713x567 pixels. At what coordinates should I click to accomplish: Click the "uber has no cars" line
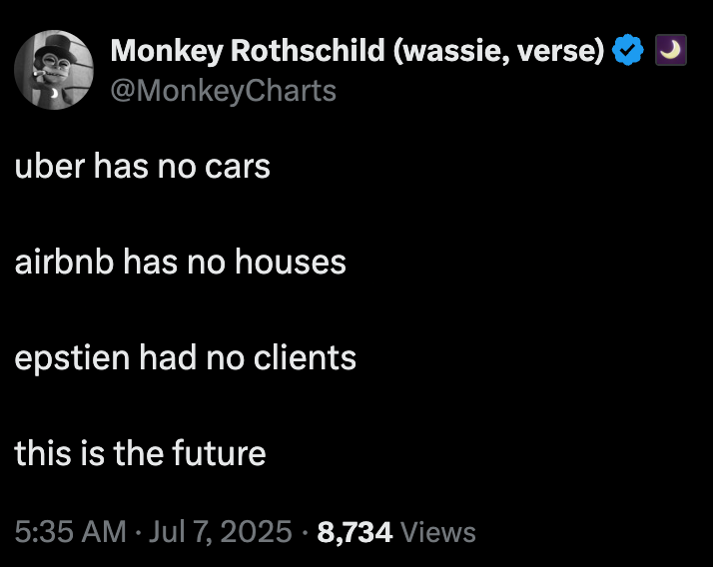(x=142, y=166)
